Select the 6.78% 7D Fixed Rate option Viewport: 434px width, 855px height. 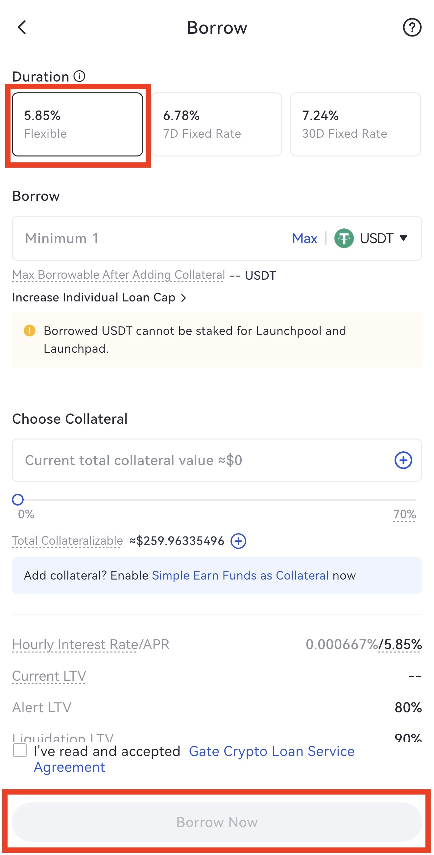pyautogui.click(x=216, y=125)
